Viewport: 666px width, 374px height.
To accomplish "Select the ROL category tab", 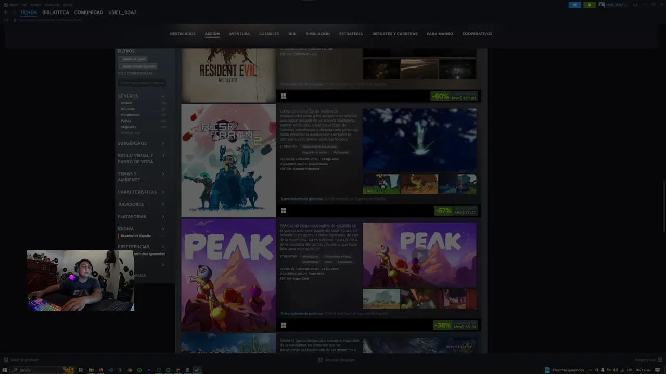I will pos(292,34).
